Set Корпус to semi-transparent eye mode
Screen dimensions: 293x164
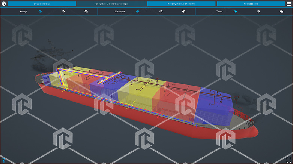(63, 12)
